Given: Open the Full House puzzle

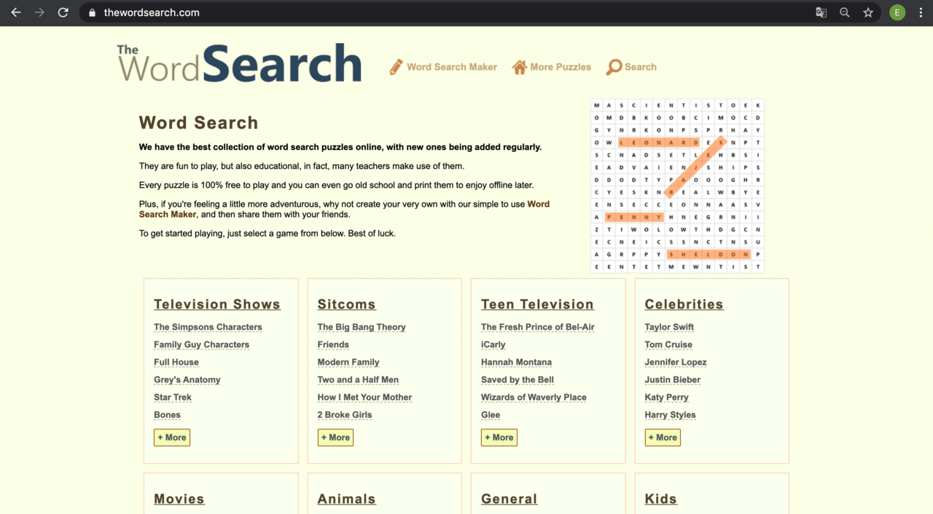Looking at the screenshot, I should click(176, 363).
